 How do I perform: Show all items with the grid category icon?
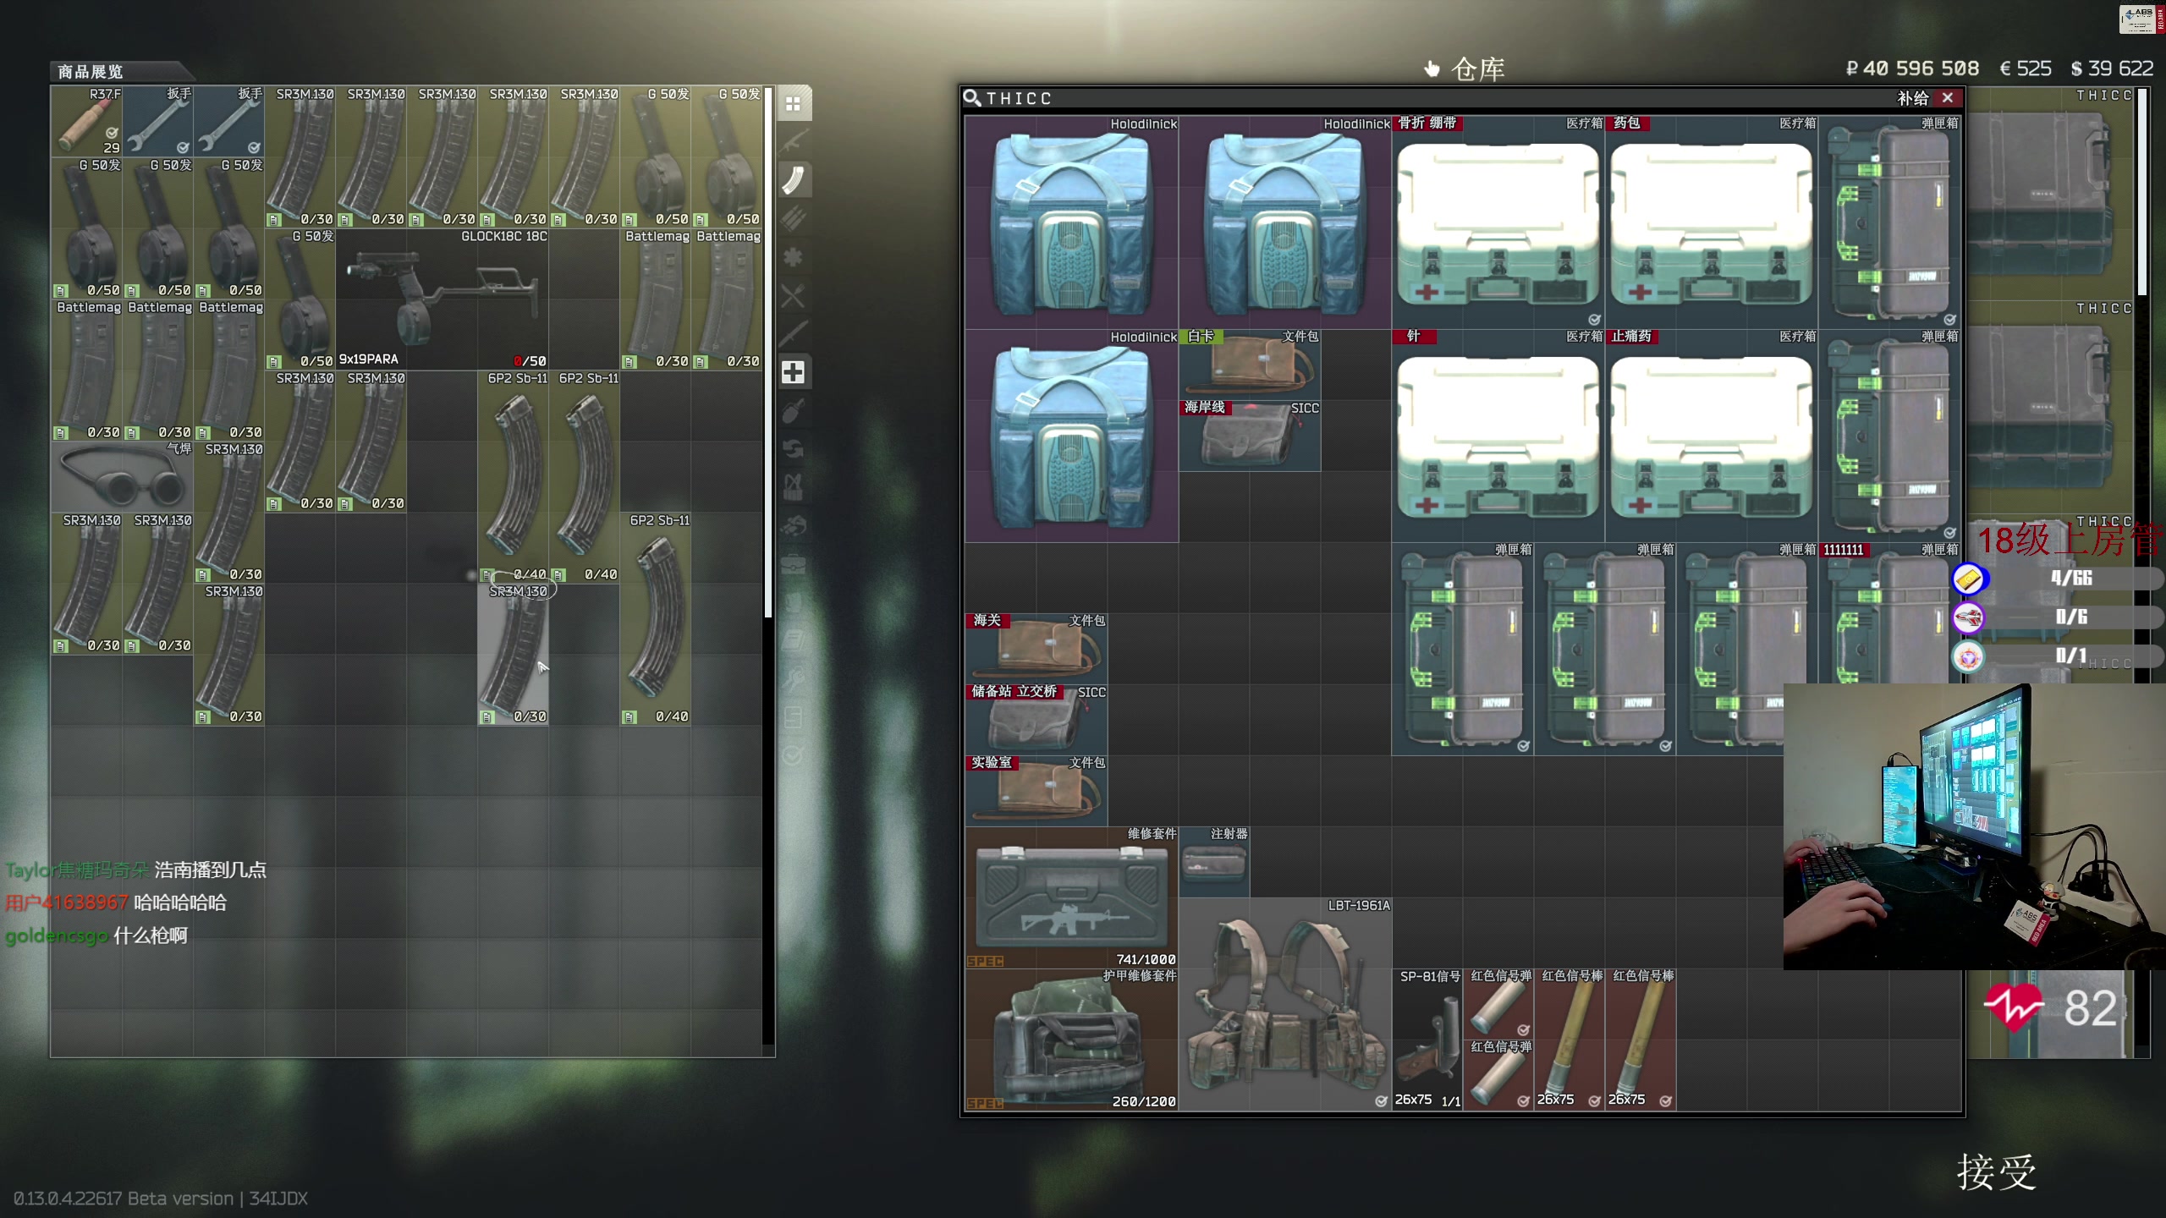793,104
